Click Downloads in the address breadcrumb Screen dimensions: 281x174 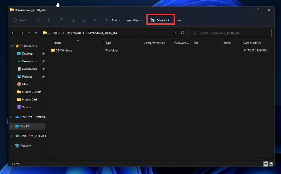74,33
